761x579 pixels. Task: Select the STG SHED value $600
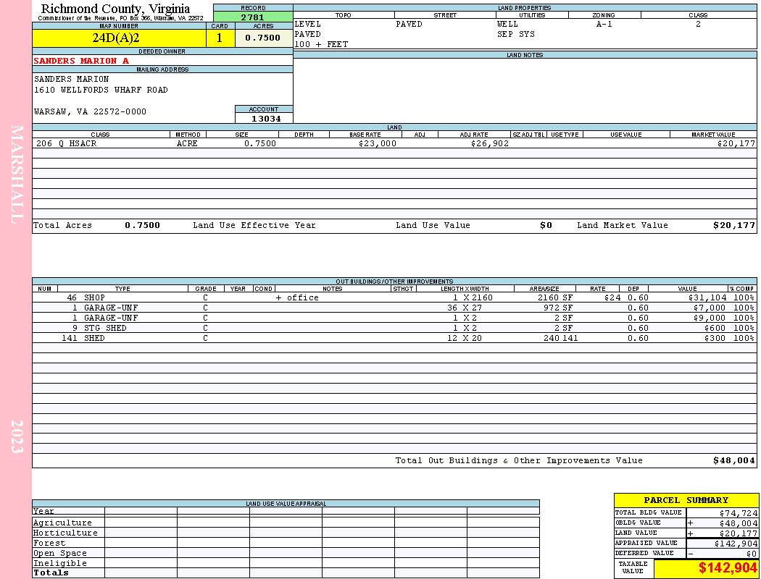[715, 328]
